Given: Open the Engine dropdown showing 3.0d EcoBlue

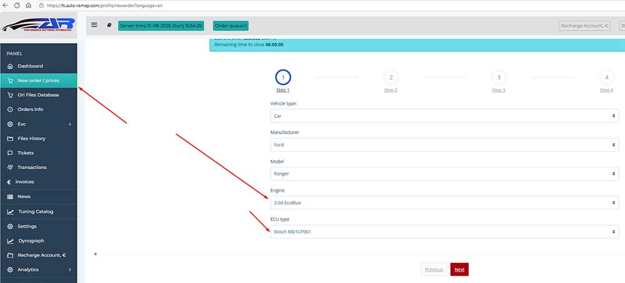Looking at the screenshot, I should click(x=444, y=203).
